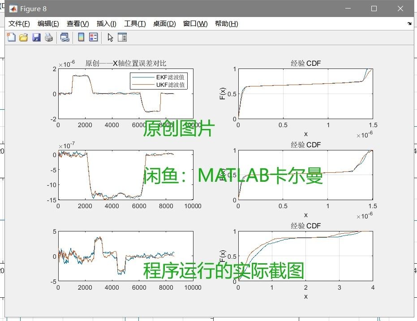Open the 工具(T) menu

(x=135, y=24)
